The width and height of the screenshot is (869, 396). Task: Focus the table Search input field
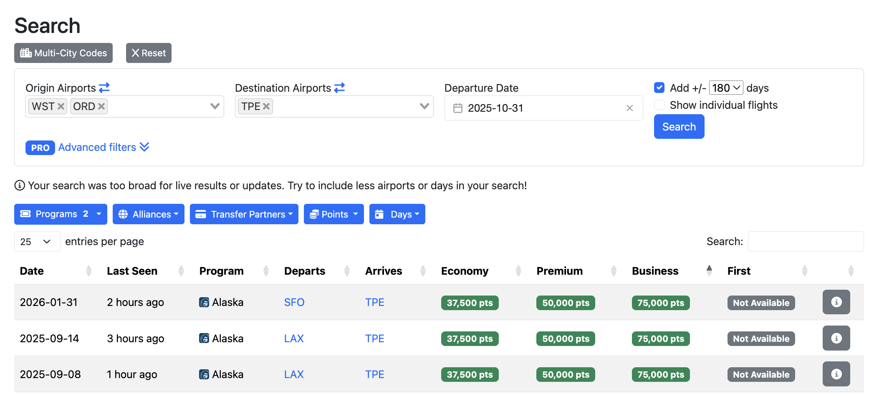pyautogui.click(x=806, y=241)
